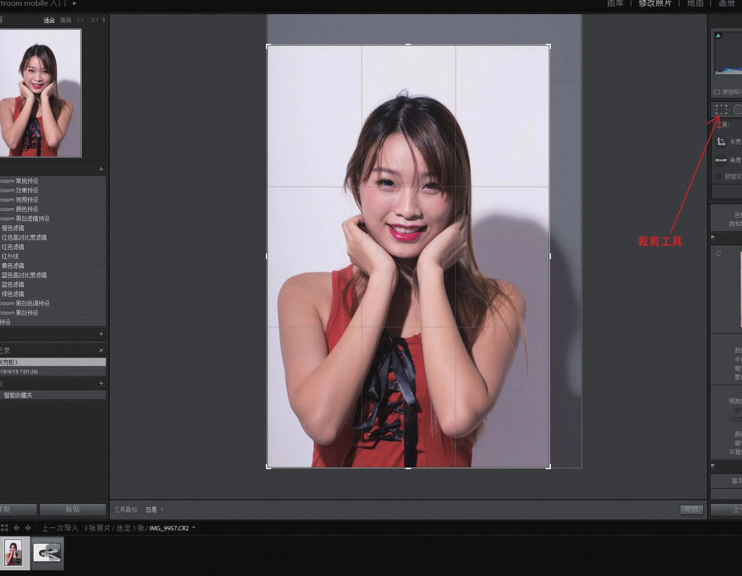Click the 粘贴 Paste button

[x=73, y=509]
